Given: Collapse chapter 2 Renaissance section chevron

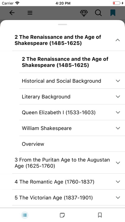Looking at the screenshot, I should (x=118, y=40).
